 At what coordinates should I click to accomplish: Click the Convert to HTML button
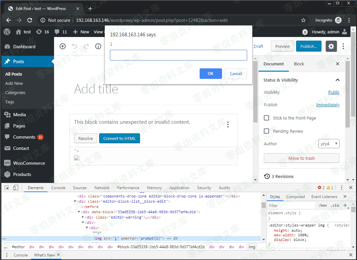119,138
